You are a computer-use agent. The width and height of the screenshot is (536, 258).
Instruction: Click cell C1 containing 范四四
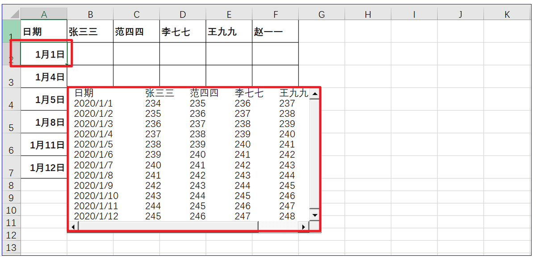coord(136,31)
